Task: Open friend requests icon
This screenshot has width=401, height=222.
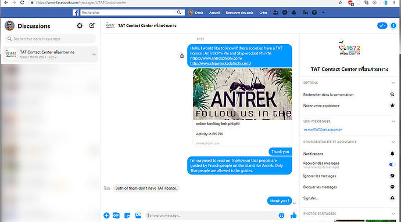Action: click(x=275, y=13)
